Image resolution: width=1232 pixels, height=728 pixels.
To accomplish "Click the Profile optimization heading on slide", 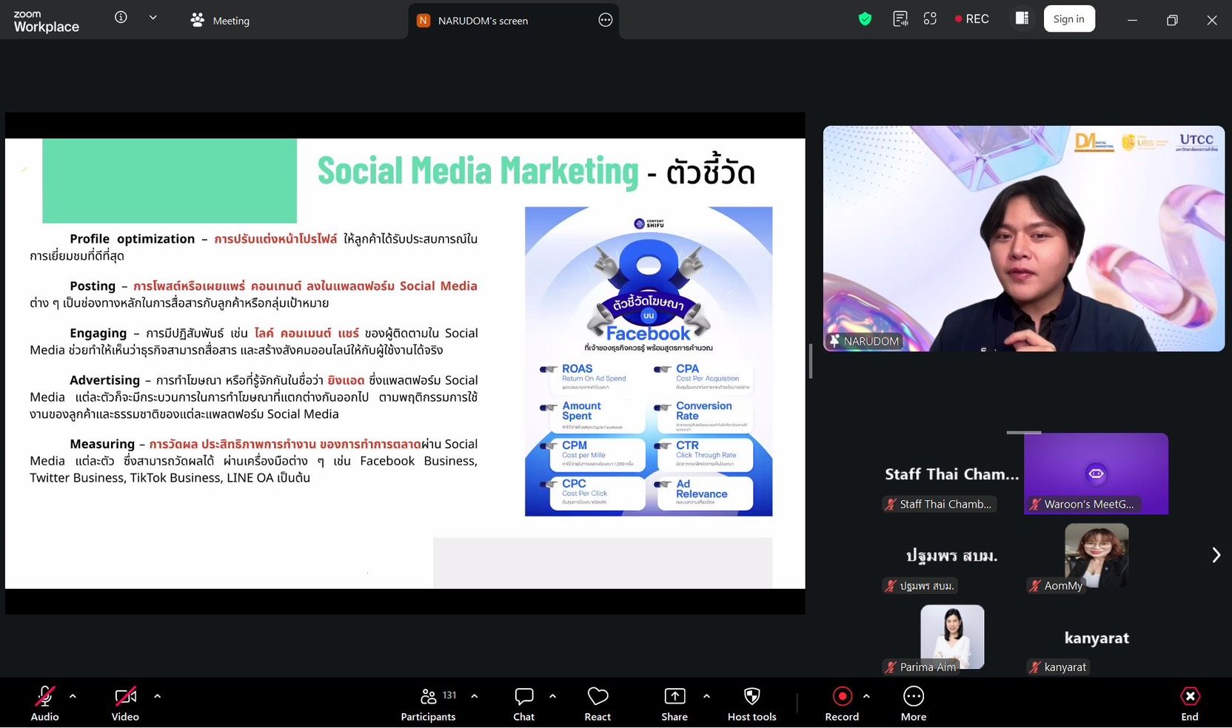I will [x=132, y=239].
